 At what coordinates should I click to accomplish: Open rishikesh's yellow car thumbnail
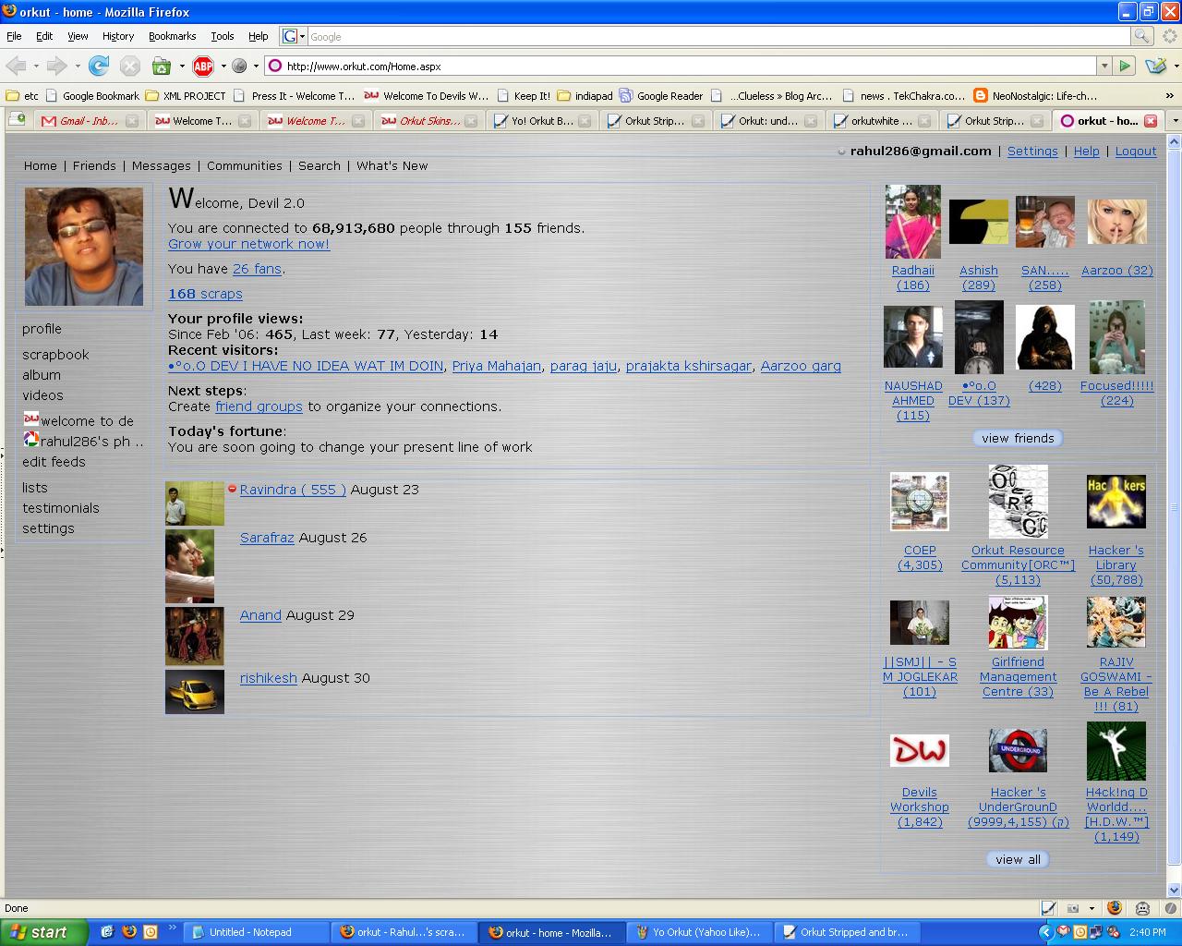194,692
